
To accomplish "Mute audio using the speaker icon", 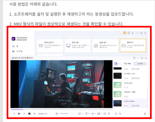I will pyautogui.click(x=57, y=114).
